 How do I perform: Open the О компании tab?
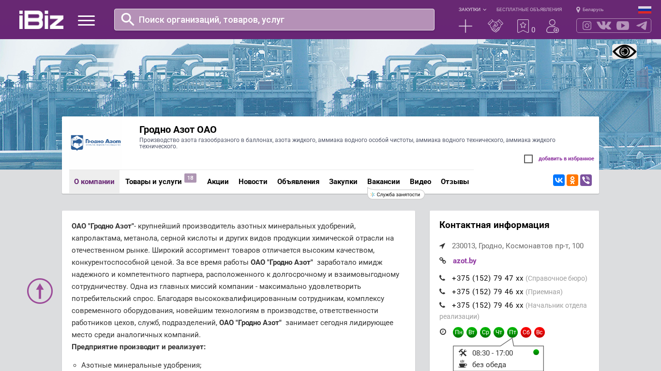94,182
